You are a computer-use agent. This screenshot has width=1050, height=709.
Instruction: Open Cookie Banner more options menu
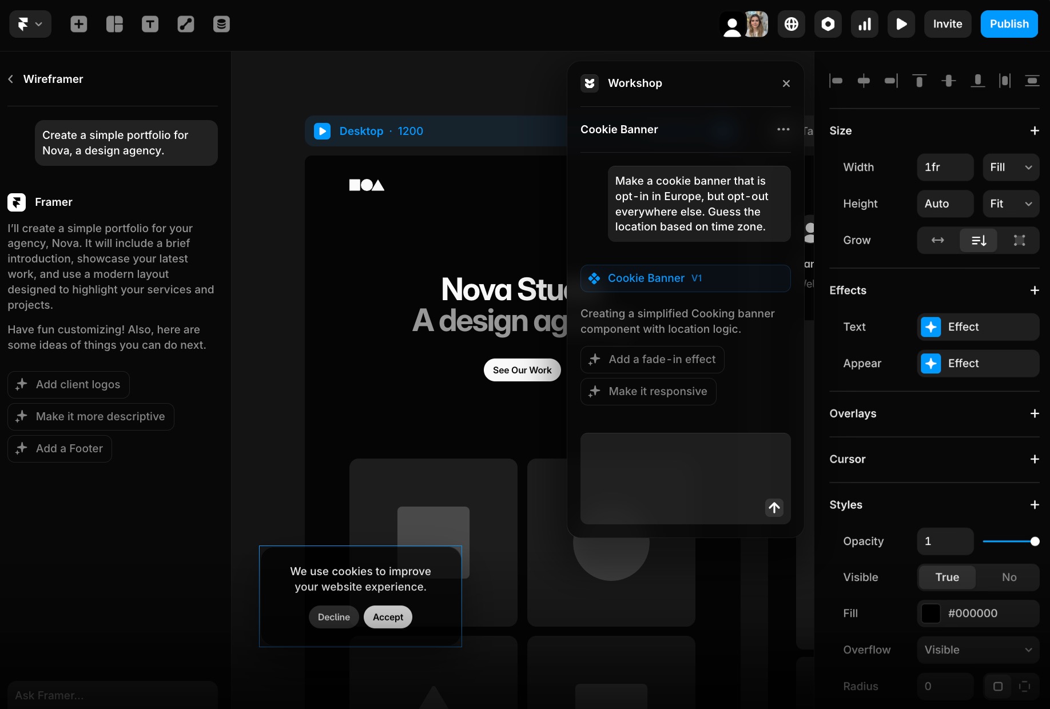point(783,129)
